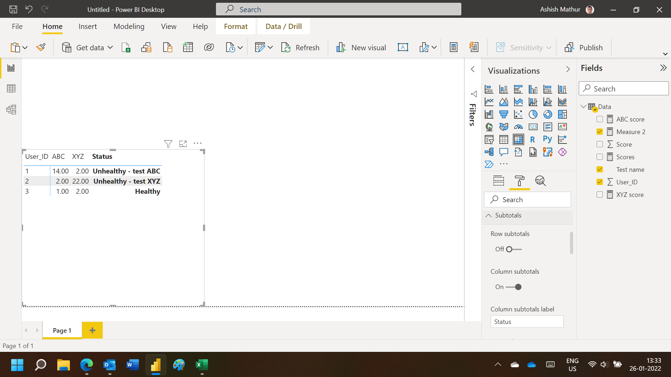Viewport: 671px width, 377px height.
Task: Click the Save icon in title bar
Action: tap(13, 9)
